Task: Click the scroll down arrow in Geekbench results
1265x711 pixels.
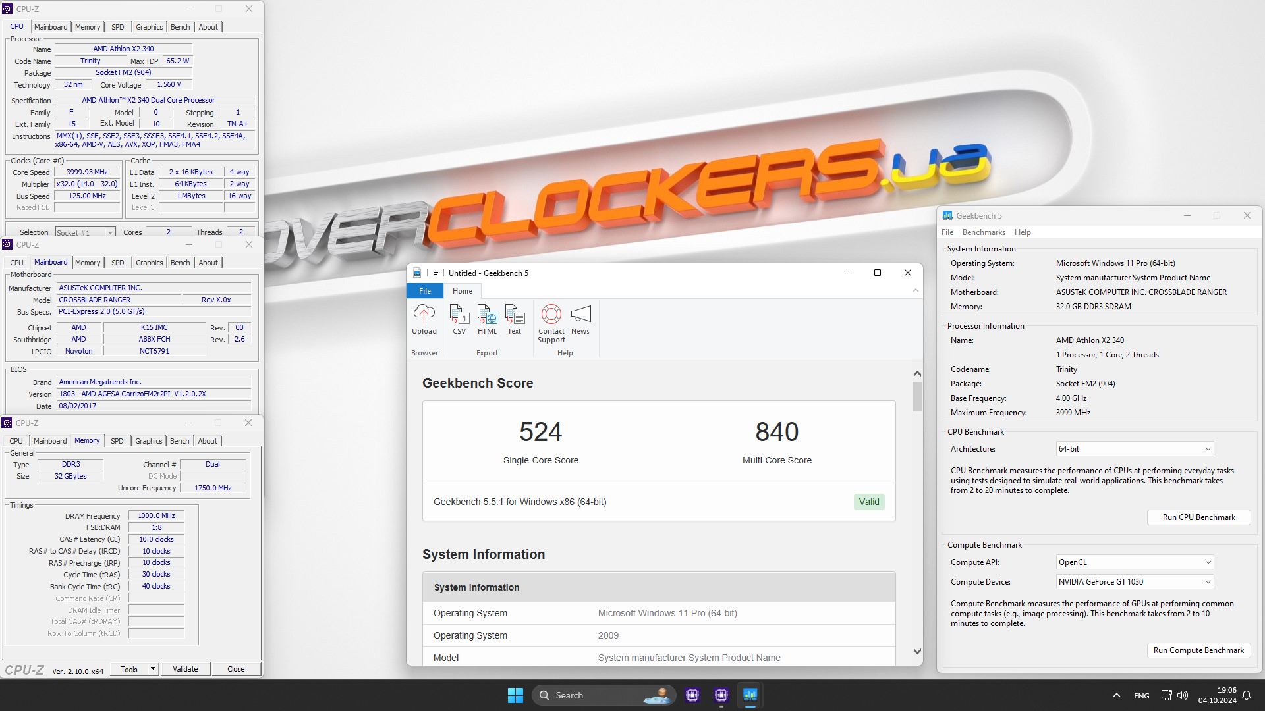Action: click(917, 651)
